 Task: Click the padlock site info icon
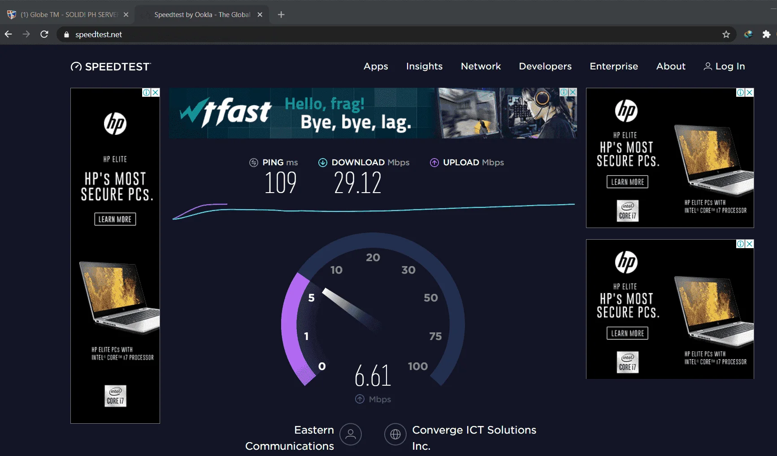point(66,34)
